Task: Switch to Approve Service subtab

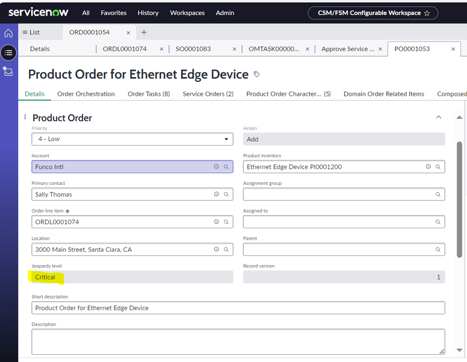Action: pos(348,49)
